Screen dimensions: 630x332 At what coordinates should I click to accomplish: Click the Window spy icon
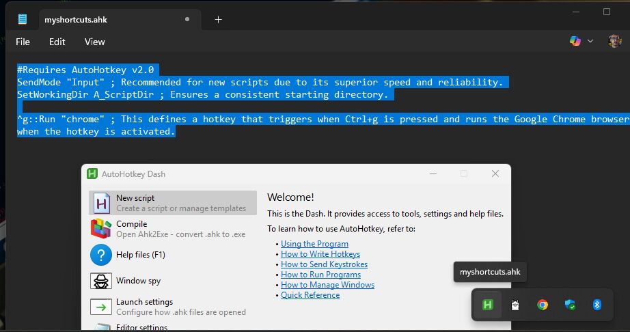tap(101, 281)
